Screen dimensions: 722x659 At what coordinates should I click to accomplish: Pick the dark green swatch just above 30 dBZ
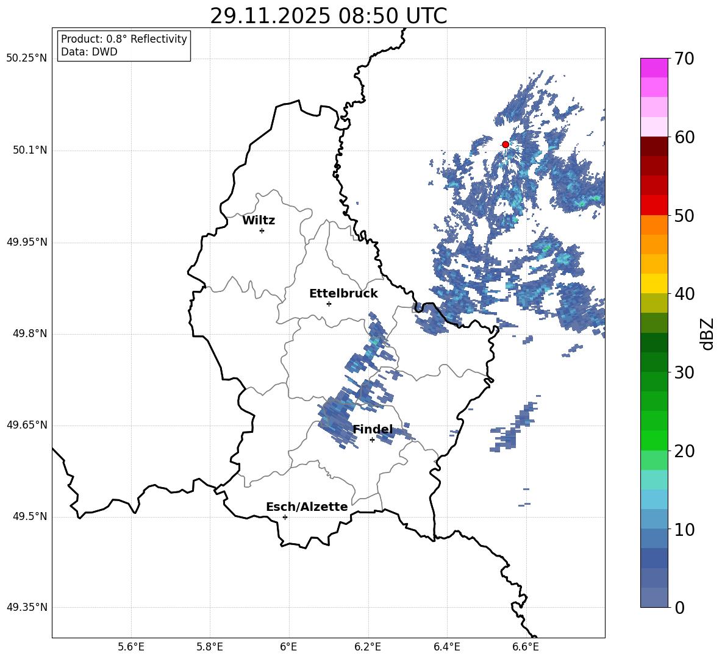pyautogui.click(x=654, y=362)
